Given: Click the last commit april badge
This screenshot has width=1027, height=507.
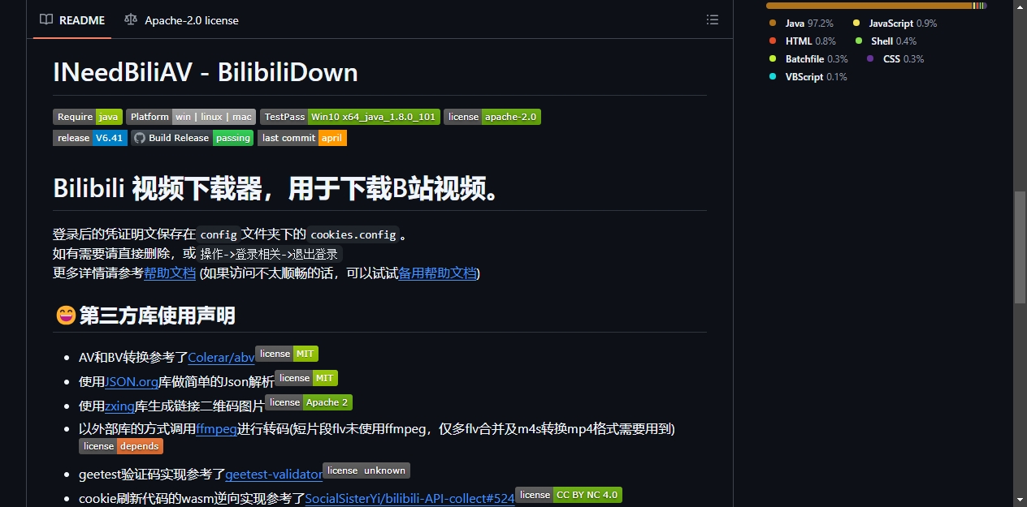Looking at the screenshot, I should pos(302,138).
